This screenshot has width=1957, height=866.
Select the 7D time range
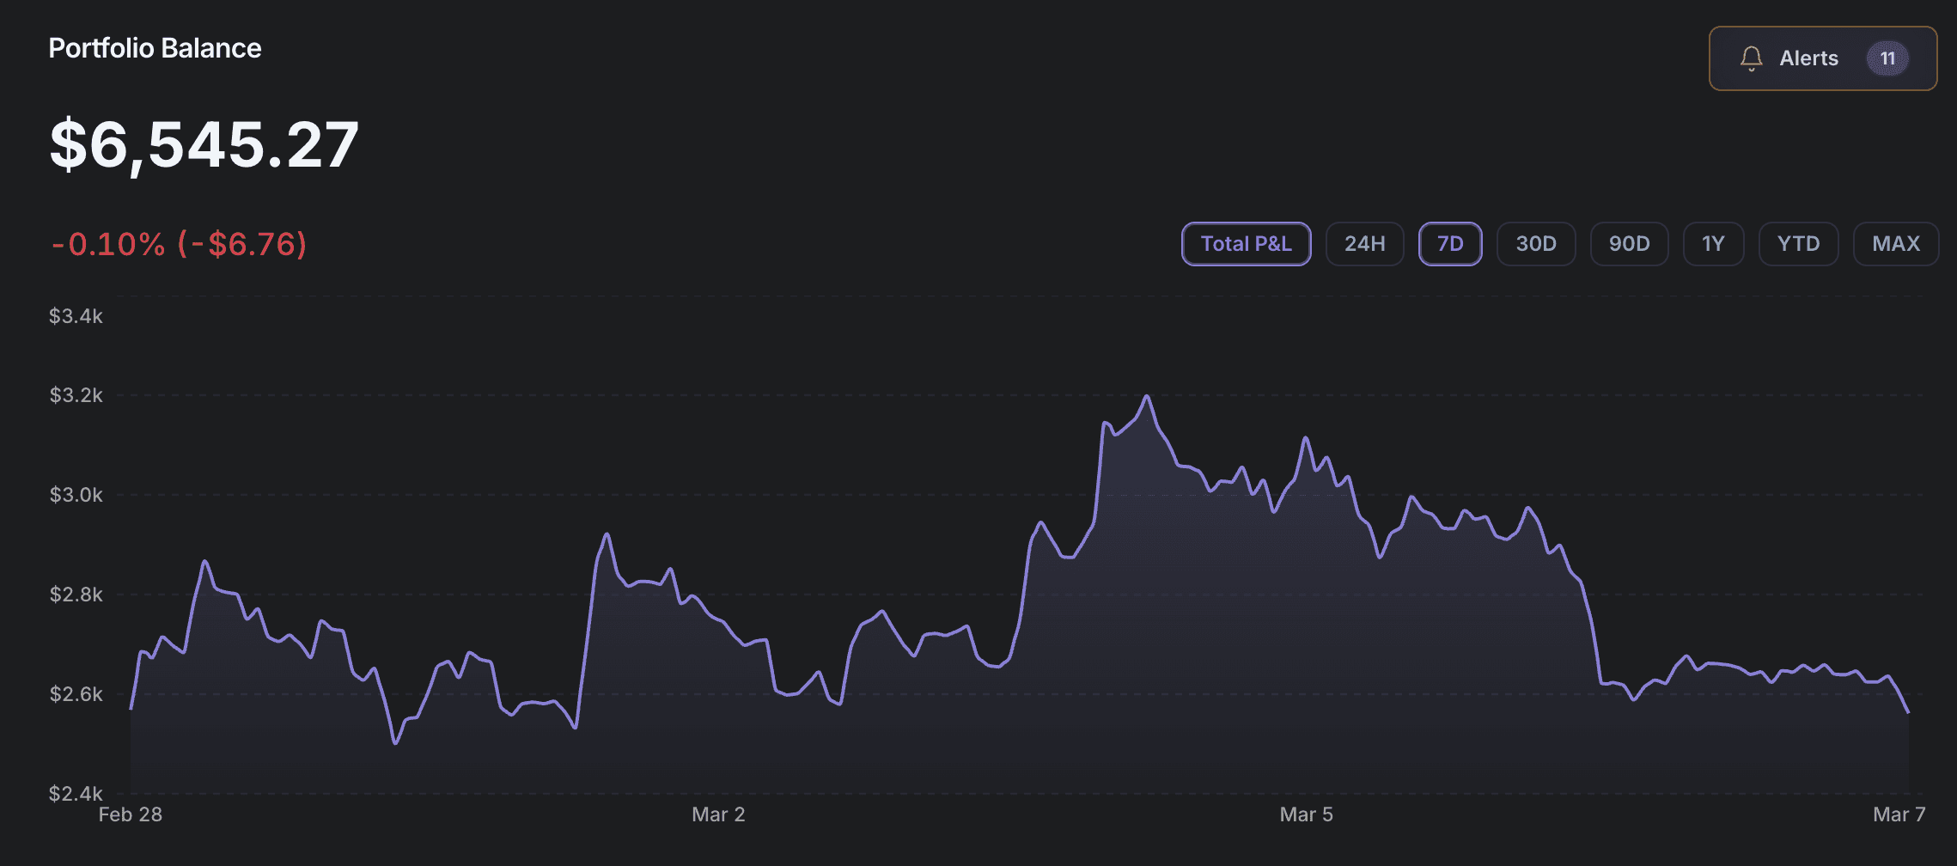click(1450, 244)
